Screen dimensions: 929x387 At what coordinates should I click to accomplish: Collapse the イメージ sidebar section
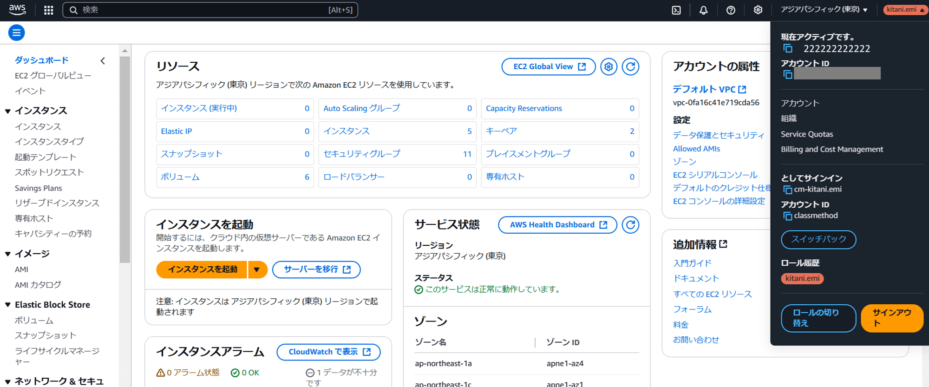(x=8, y=254)
